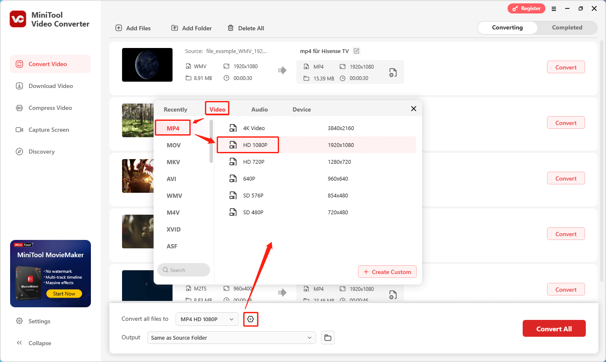Screen dimensions: 606x362
Task: Open the gear settings beside Convert all files to
Action: tap(251, 319)
